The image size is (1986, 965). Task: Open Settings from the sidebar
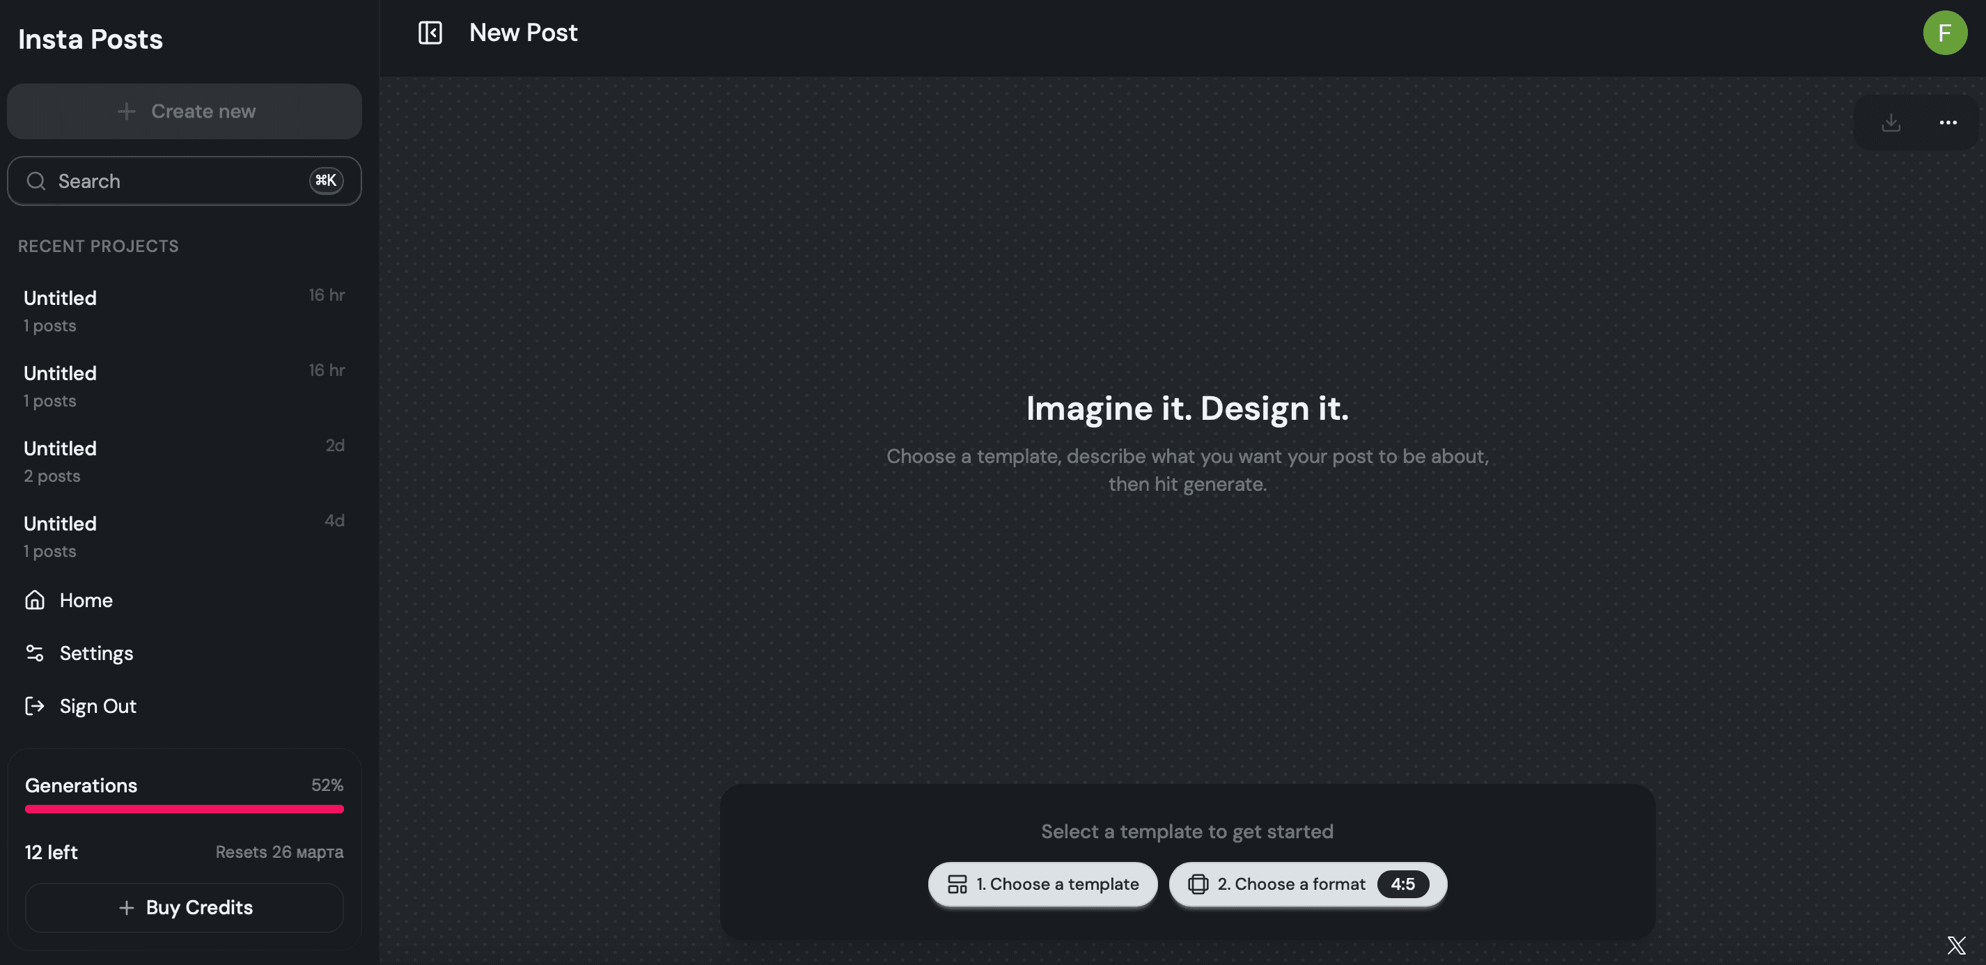coord(96,653)
